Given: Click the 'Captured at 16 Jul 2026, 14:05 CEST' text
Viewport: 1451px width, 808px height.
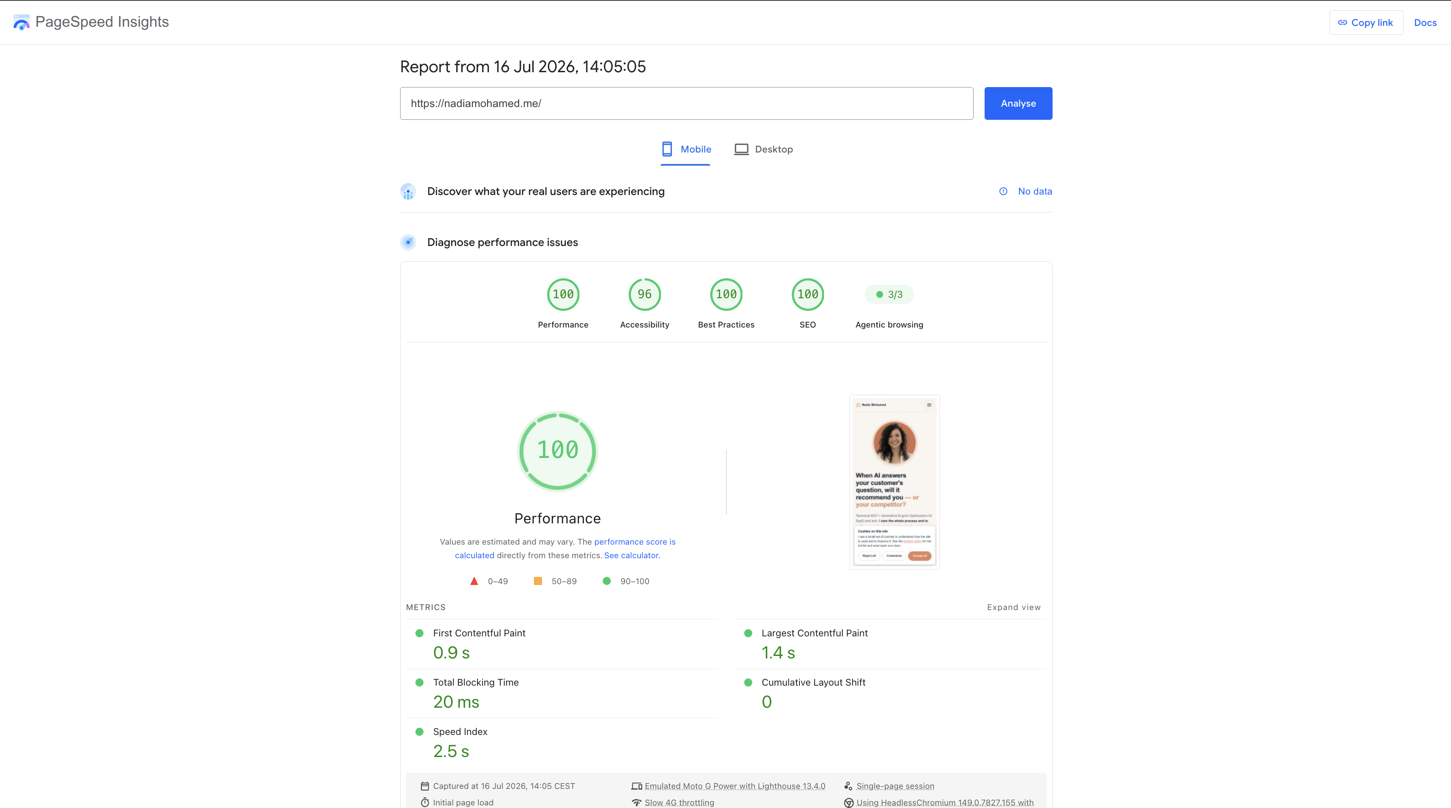Looking at the screenshot, I should 504,786.
